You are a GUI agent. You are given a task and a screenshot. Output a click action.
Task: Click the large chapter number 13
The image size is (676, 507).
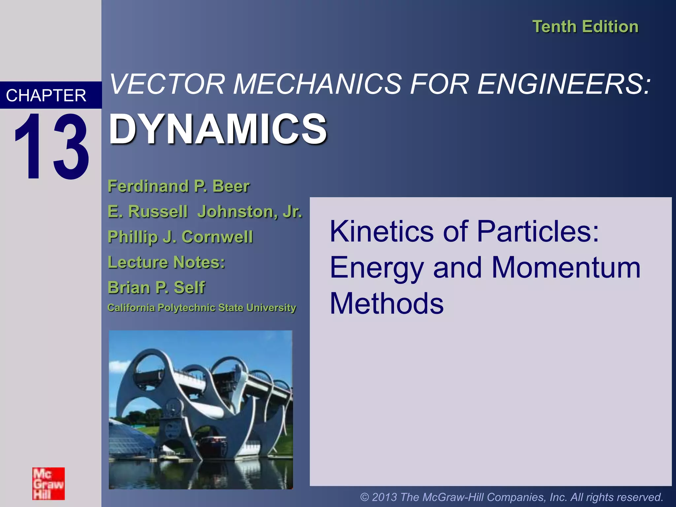tap(51, 146)
